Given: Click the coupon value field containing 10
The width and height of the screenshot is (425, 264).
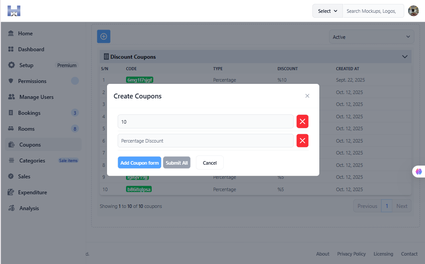Looking at the screenshot, I should pos(205,121).
